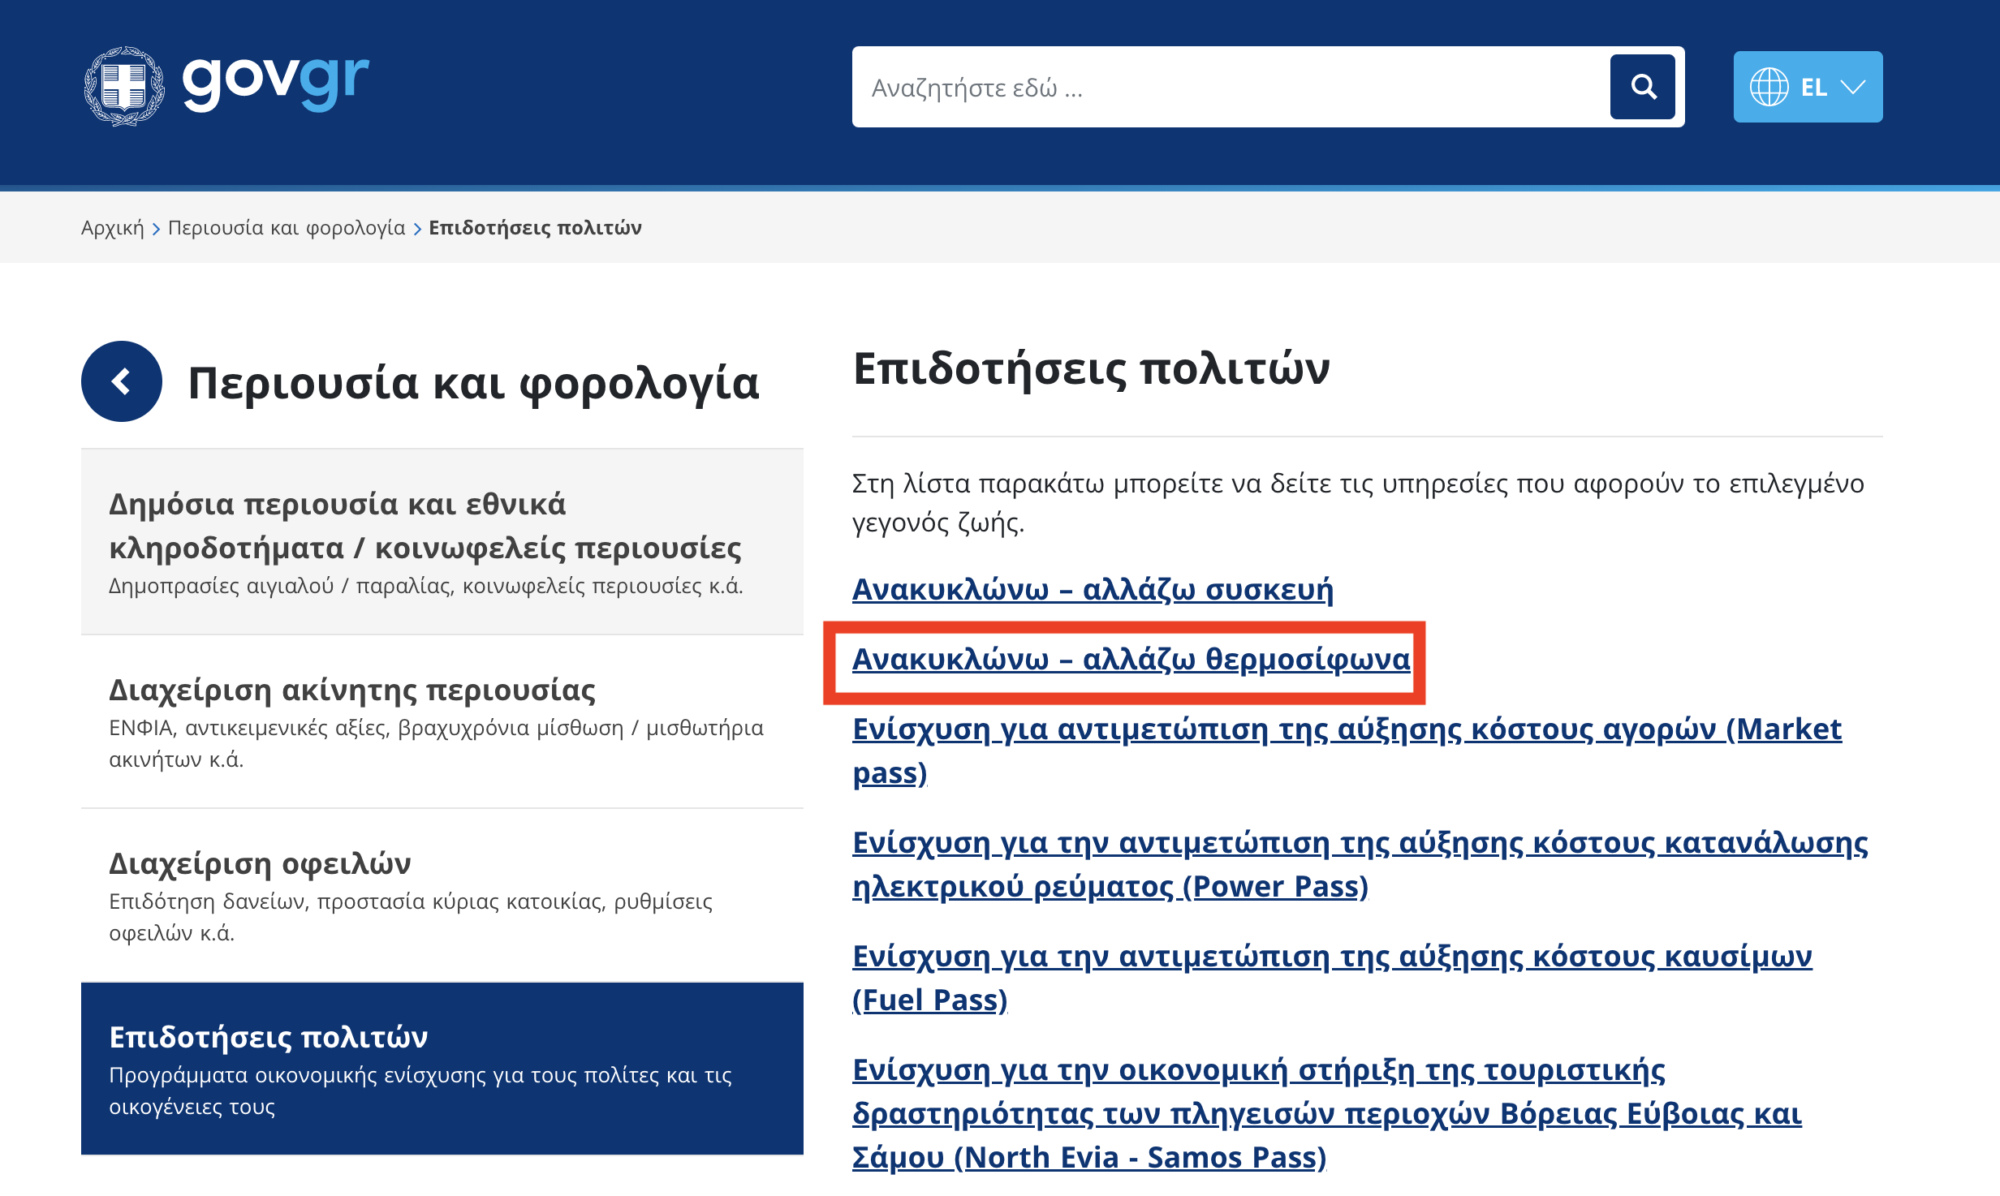Open the Fuel Pass subsidy link
Screen dimensions: 2000x1196
[1331, 957]
